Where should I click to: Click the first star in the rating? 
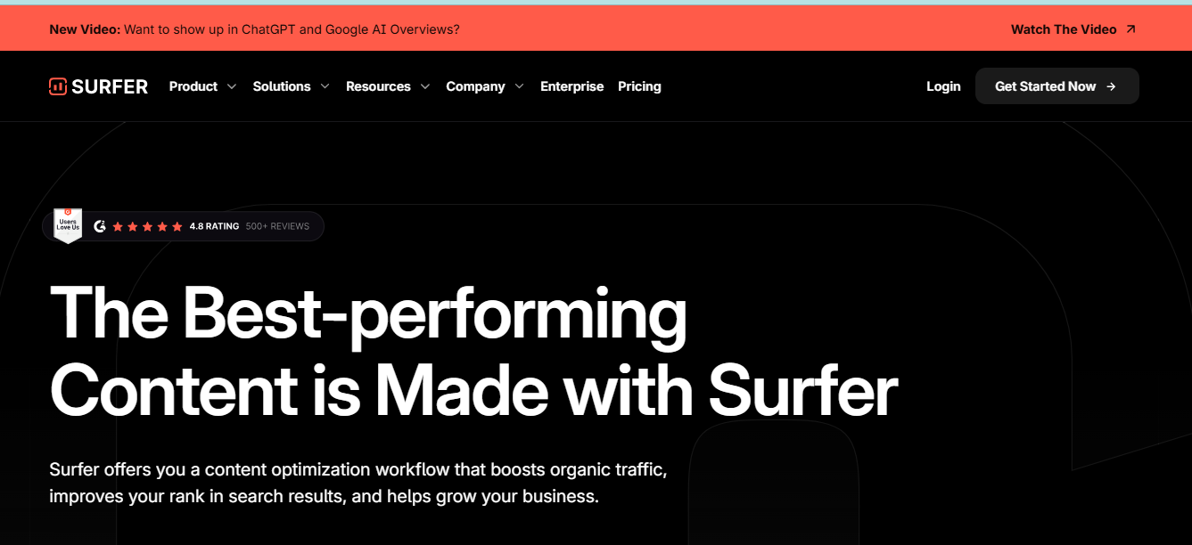[118, 226]
